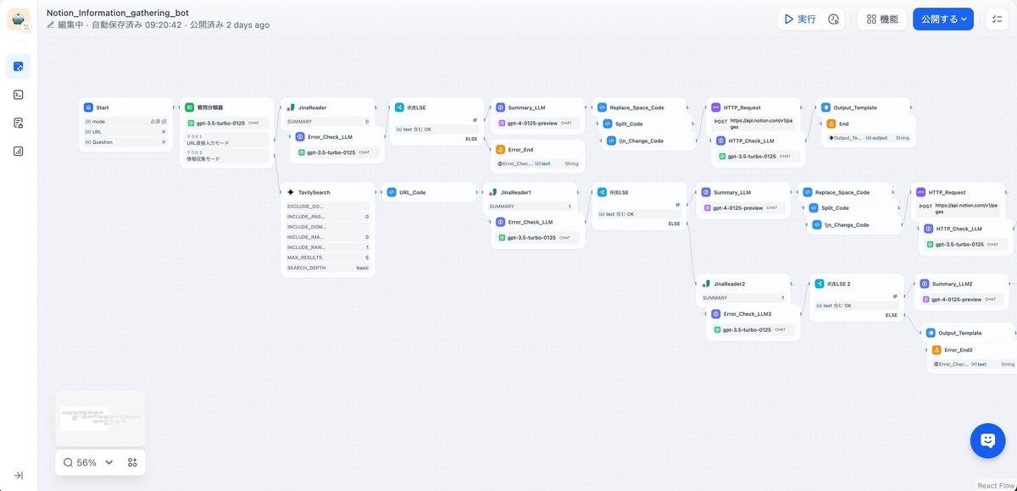
Task: Select the JinaReader2 node icon
Action: (x=706, y=284)
